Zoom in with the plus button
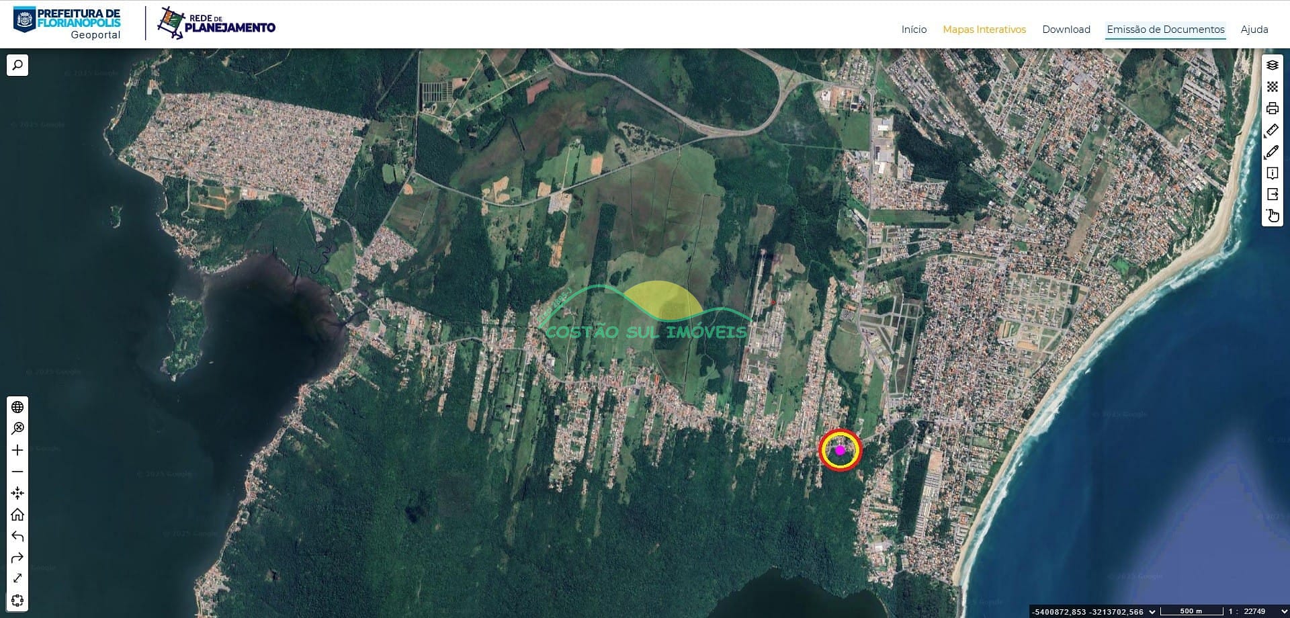1290x618 pixels. pos(17,450)
